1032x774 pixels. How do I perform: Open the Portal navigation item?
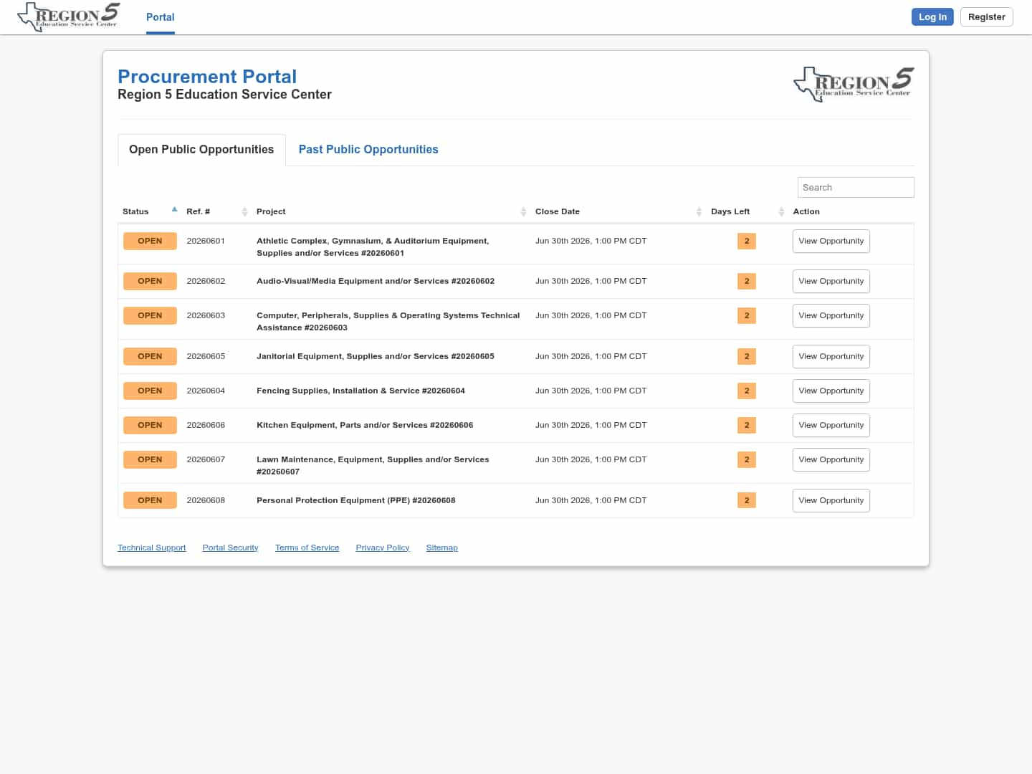coord(161,17)
